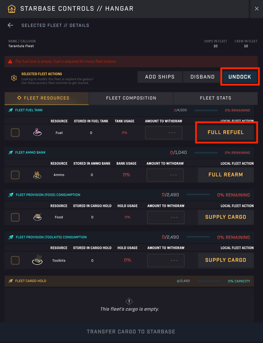The height and width of the screenshot is (343, 263).
Task: Click the empty cargo warning icon
Action: [129, 301]
